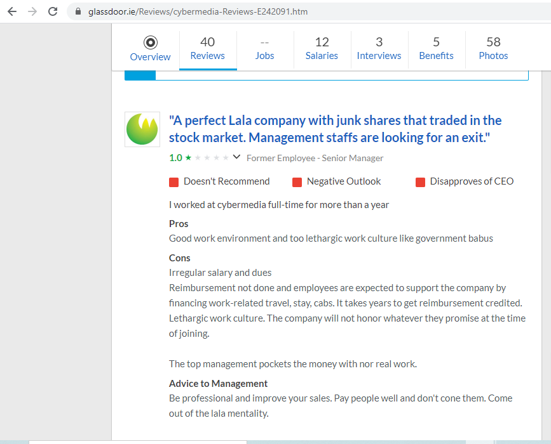Click the green cybermedia company logo
Viewport: 551px width, 444px height.
(x=142, y=129)
